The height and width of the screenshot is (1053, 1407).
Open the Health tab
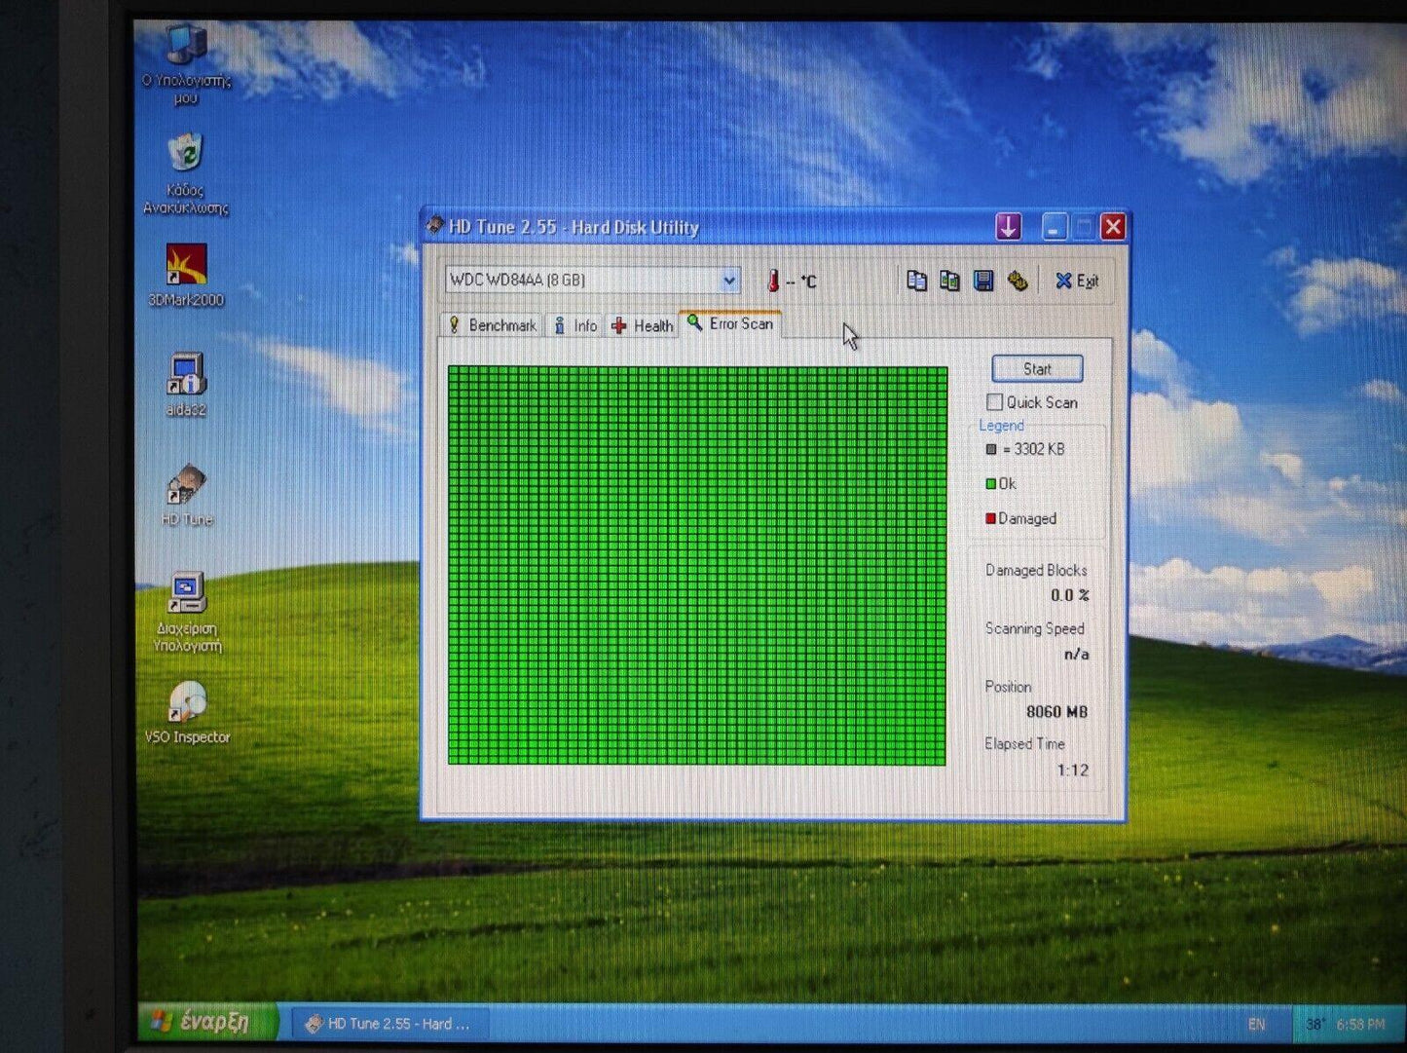click(643, 325)
